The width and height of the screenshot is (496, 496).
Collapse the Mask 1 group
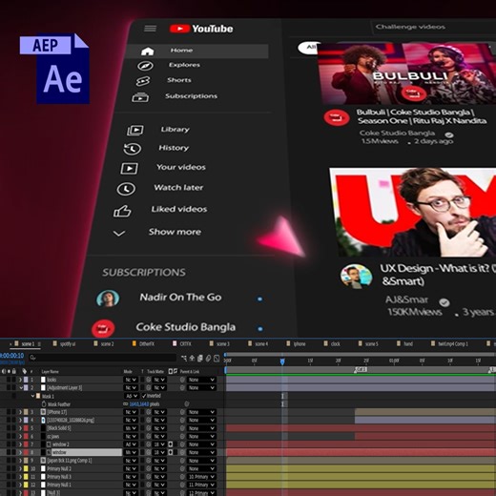pyautogui.click(x=32, y=396)
